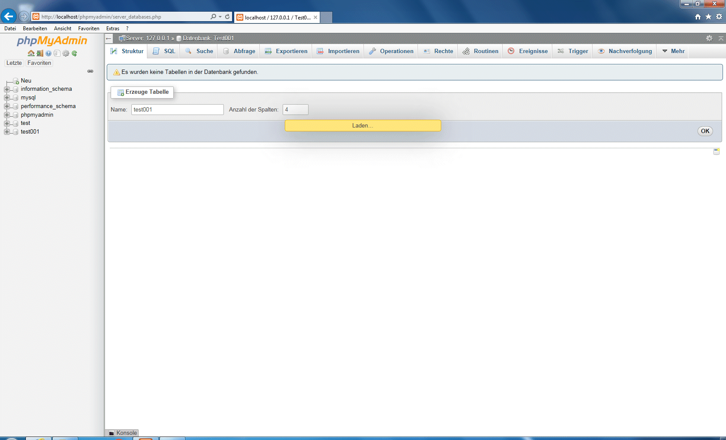This screenshot has width=726, height=440.
Task: Open the Exportieren tab
Action: (286, 51)
